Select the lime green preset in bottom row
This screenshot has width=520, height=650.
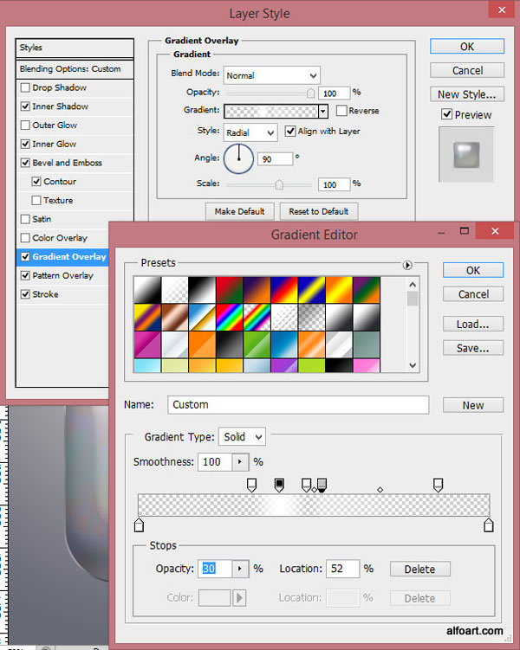[311, 365]
